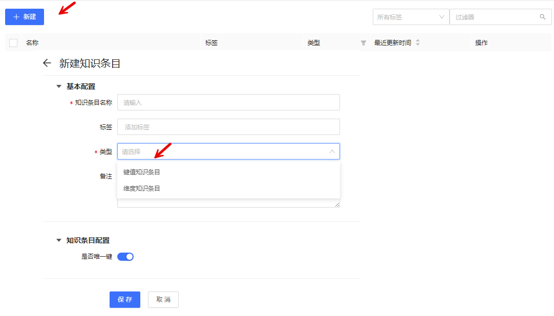Screen dimensions: 554x316
Task: Focus the 知识条目名称 input field
Action: 228,102
